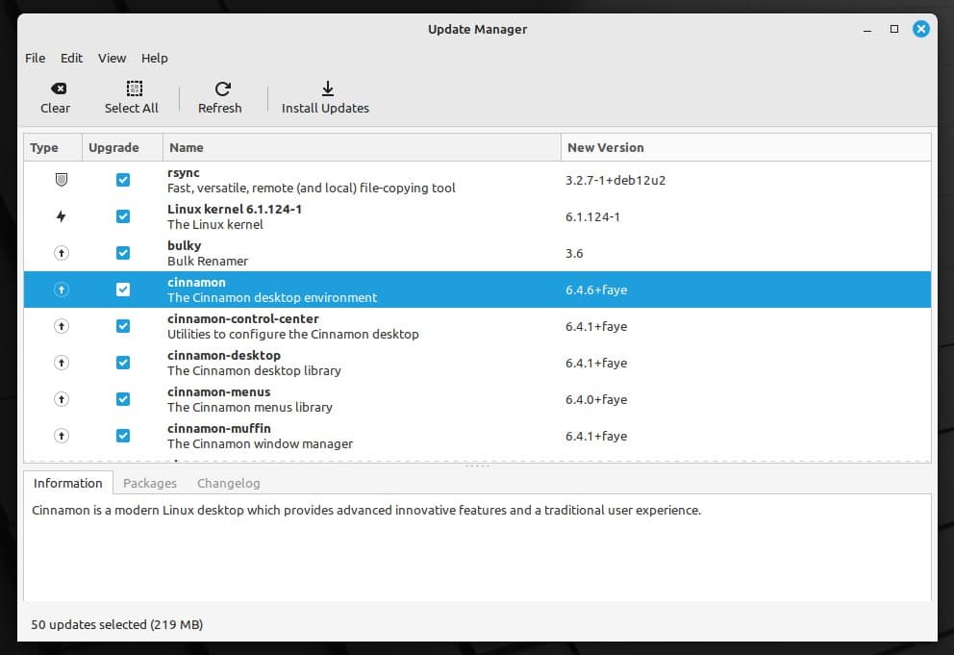The width and height of the screenshot is (954, 655).
Task: Switch to the Changelog tab
Action: 228,483
